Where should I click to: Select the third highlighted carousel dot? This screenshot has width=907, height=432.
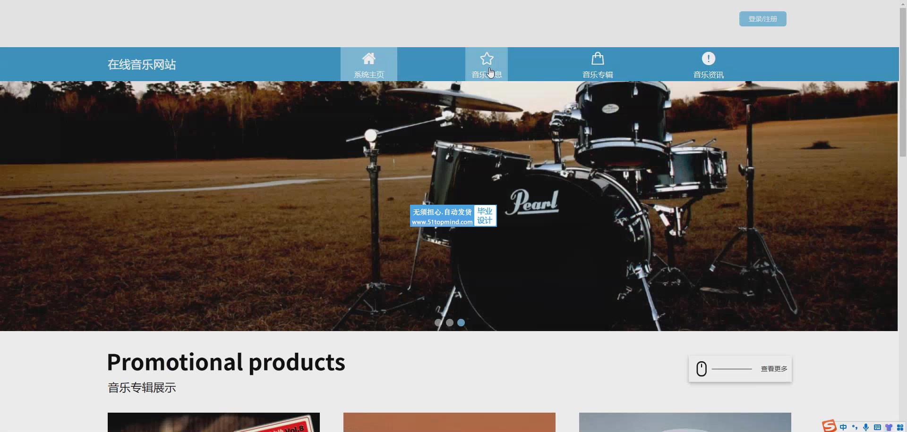click(461, 323)
